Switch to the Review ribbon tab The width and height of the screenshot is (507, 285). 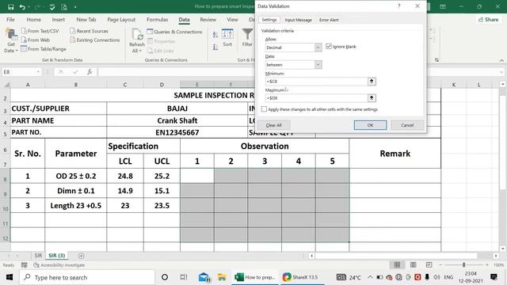click(x=208, y=20)
